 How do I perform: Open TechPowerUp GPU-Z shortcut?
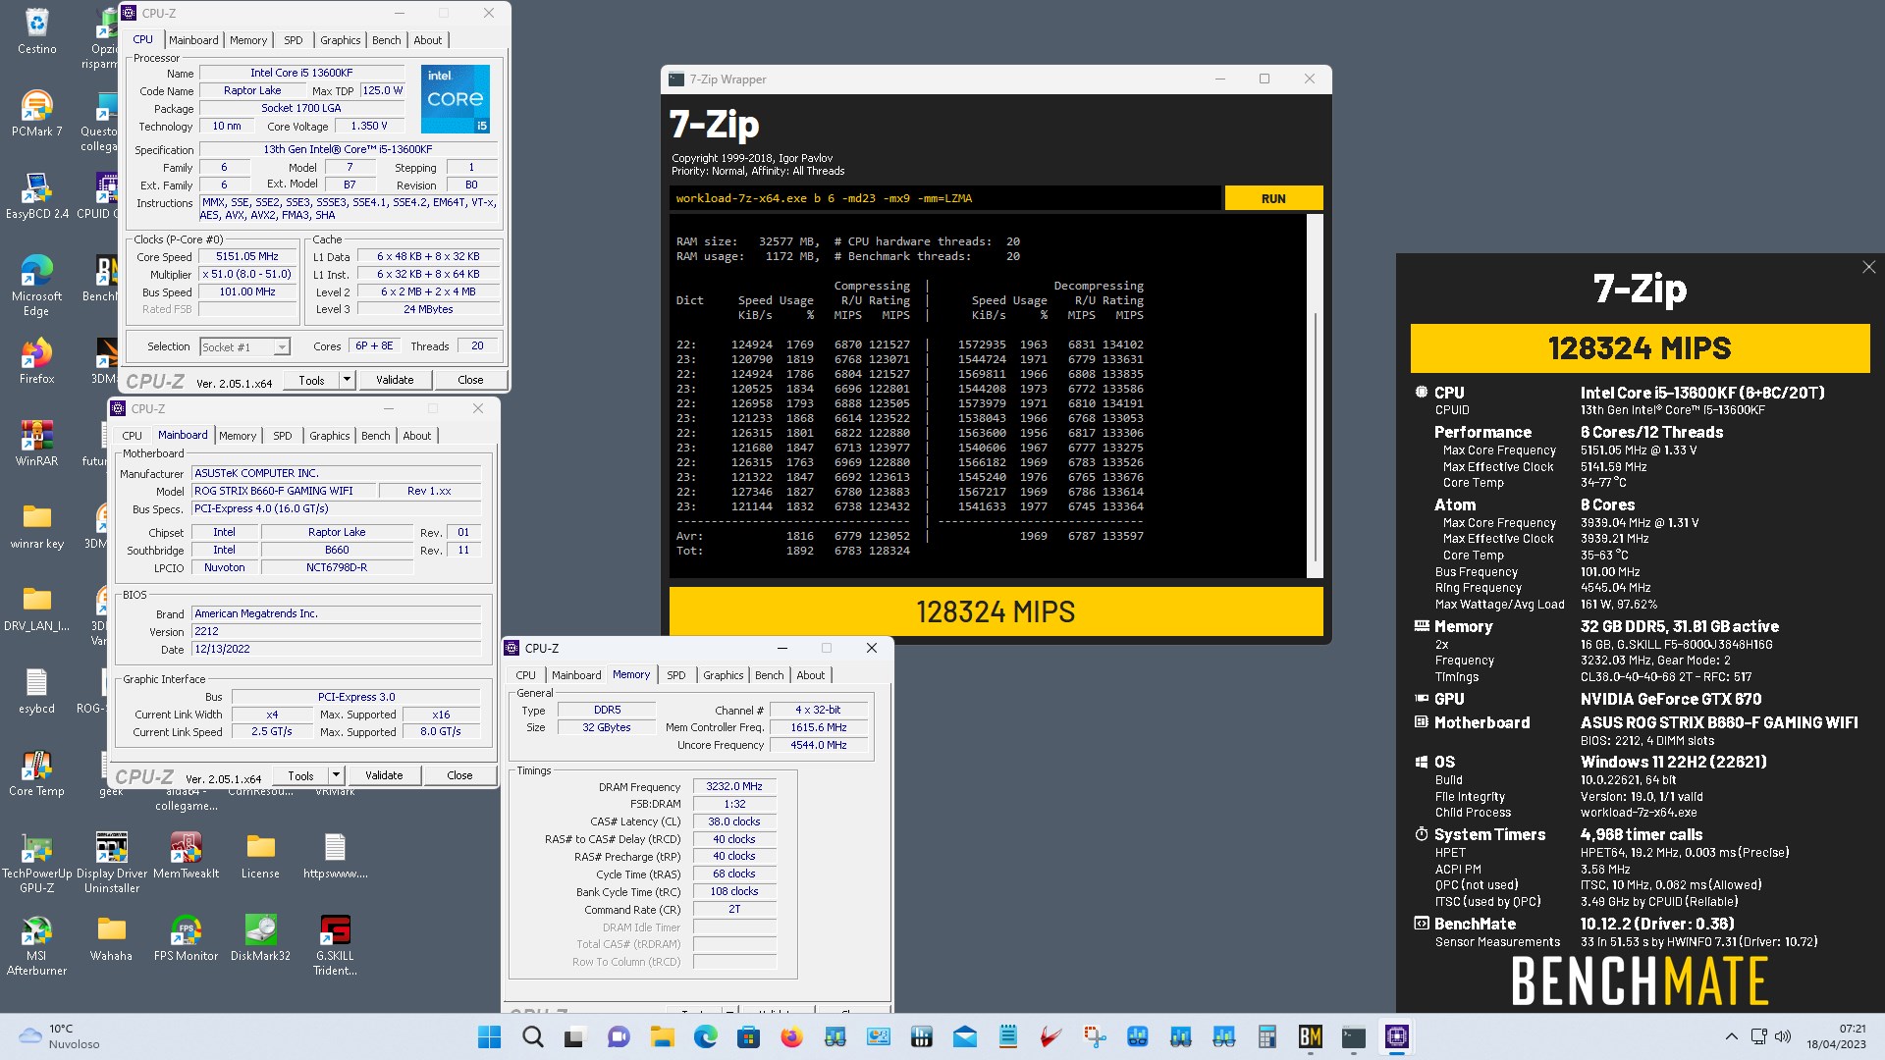point(36,863)
